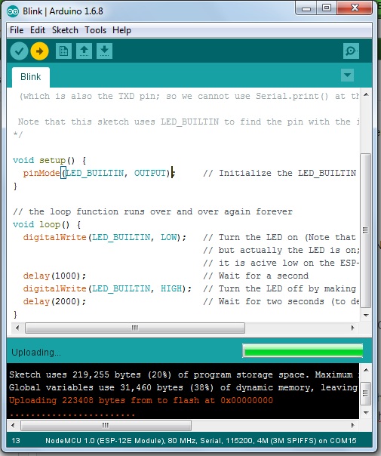Open a sketch with the up-arrow icon
This screenshot has width=381, height=456.
click(x=84, y=51)
